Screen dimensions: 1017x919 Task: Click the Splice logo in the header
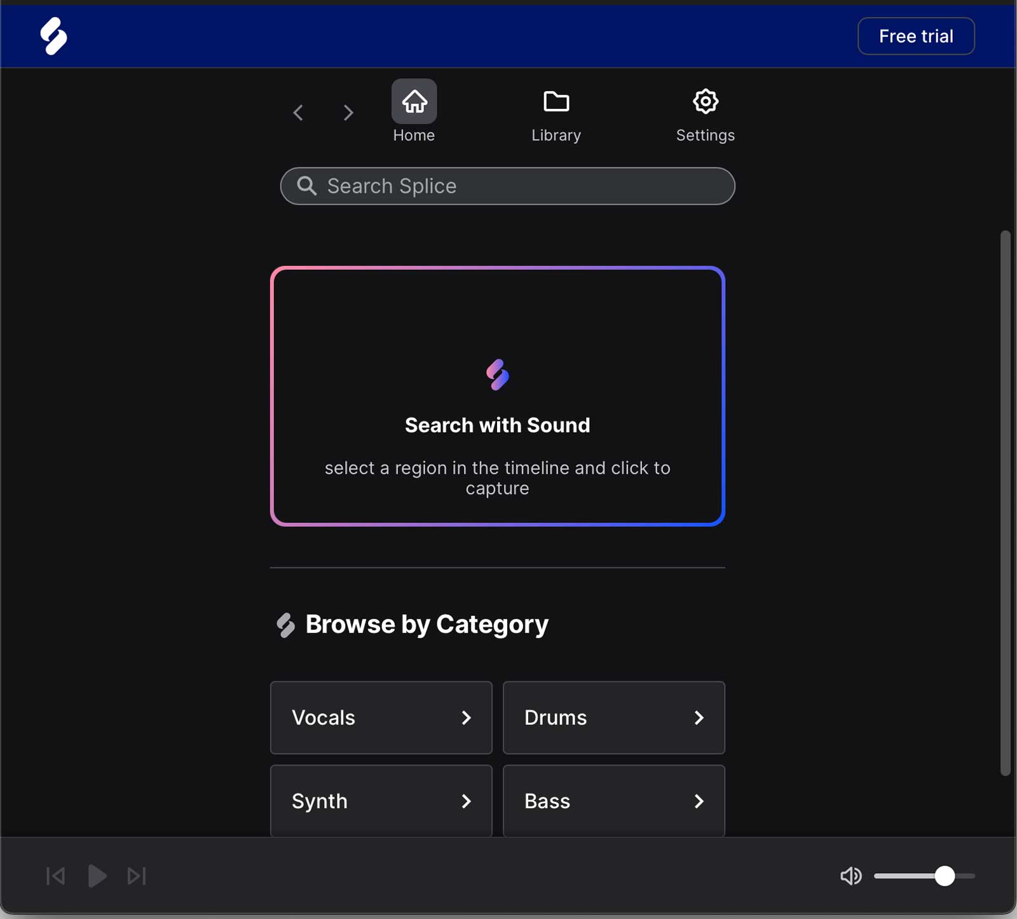tap(53, 36)
